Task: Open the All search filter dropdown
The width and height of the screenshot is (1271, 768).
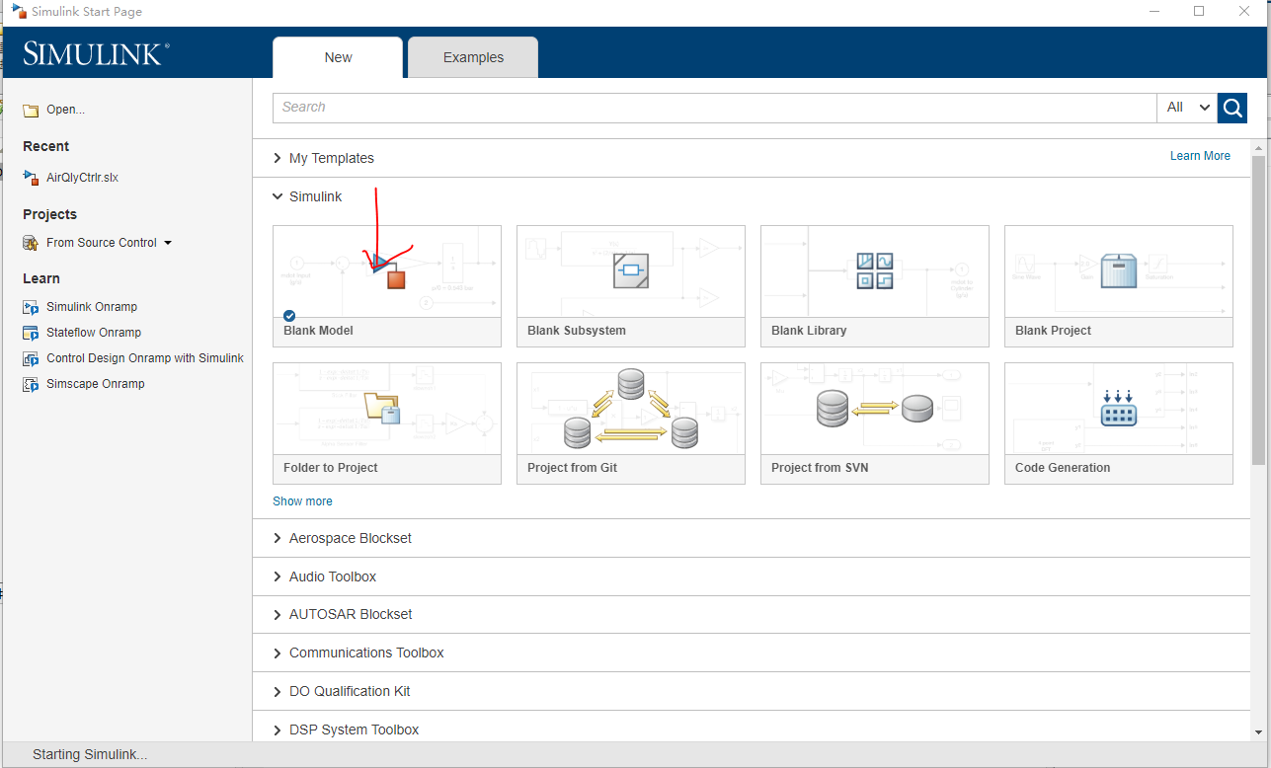Action: 1187,108
